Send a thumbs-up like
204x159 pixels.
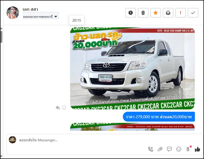click(x=197, y=149)
